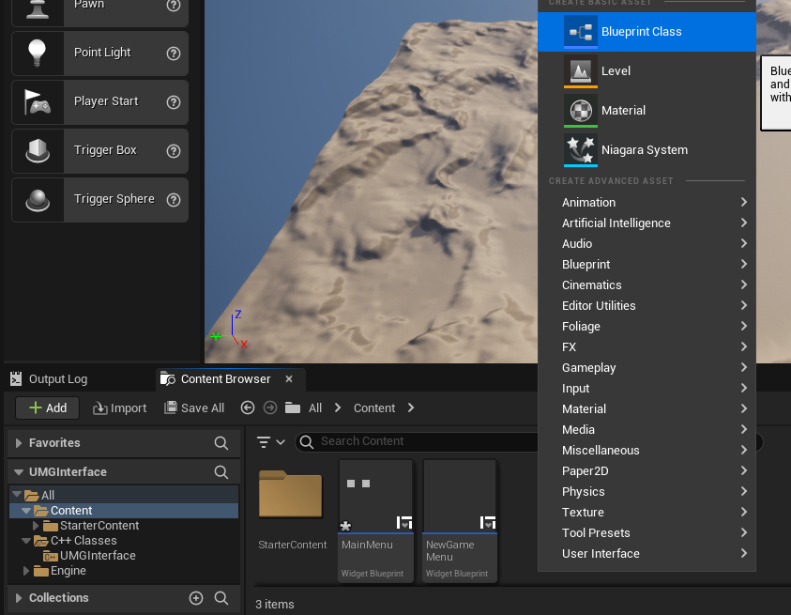Close the Content Browser tab

289,378
